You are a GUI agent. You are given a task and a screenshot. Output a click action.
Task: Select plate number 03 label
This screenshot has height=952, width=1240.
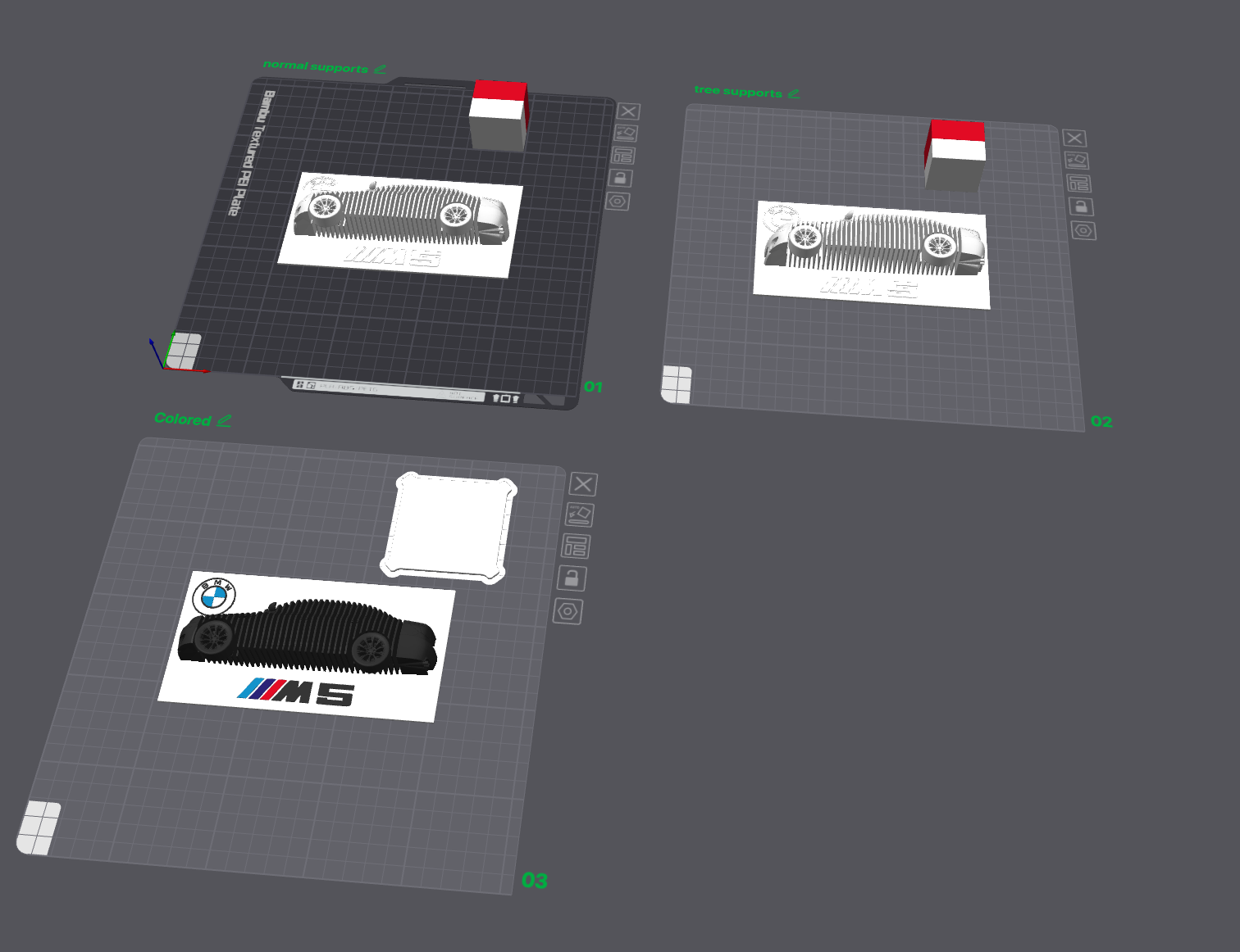coord(535,881)
